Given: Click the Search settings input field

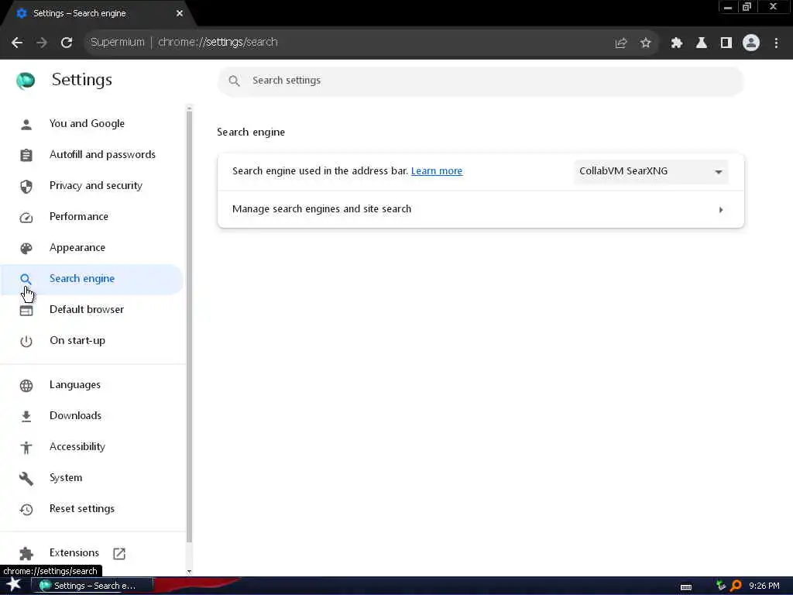Looking at the screenshot, I should pos(480,81).
